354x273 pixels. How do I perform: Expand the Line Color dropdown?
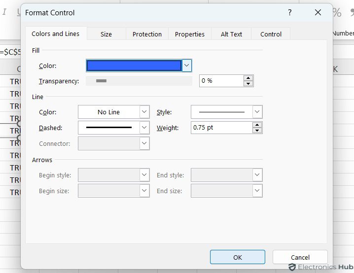point(144,112)
